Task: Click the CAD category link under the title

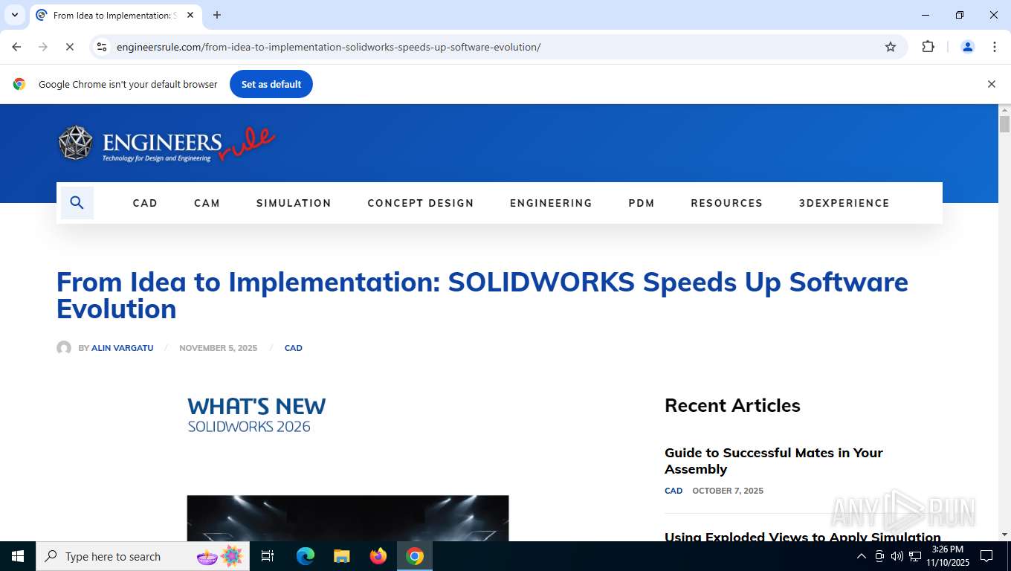Action: [x=293, y=348]
